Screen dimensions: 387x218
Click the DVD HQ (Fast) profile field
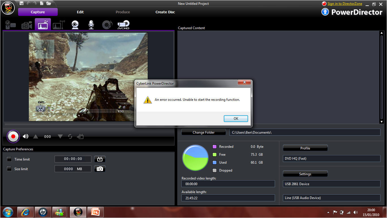(x=332, y=159)
